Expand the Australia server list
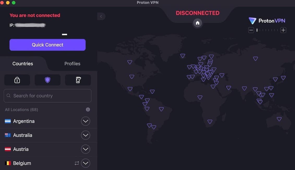 (86, 135)
